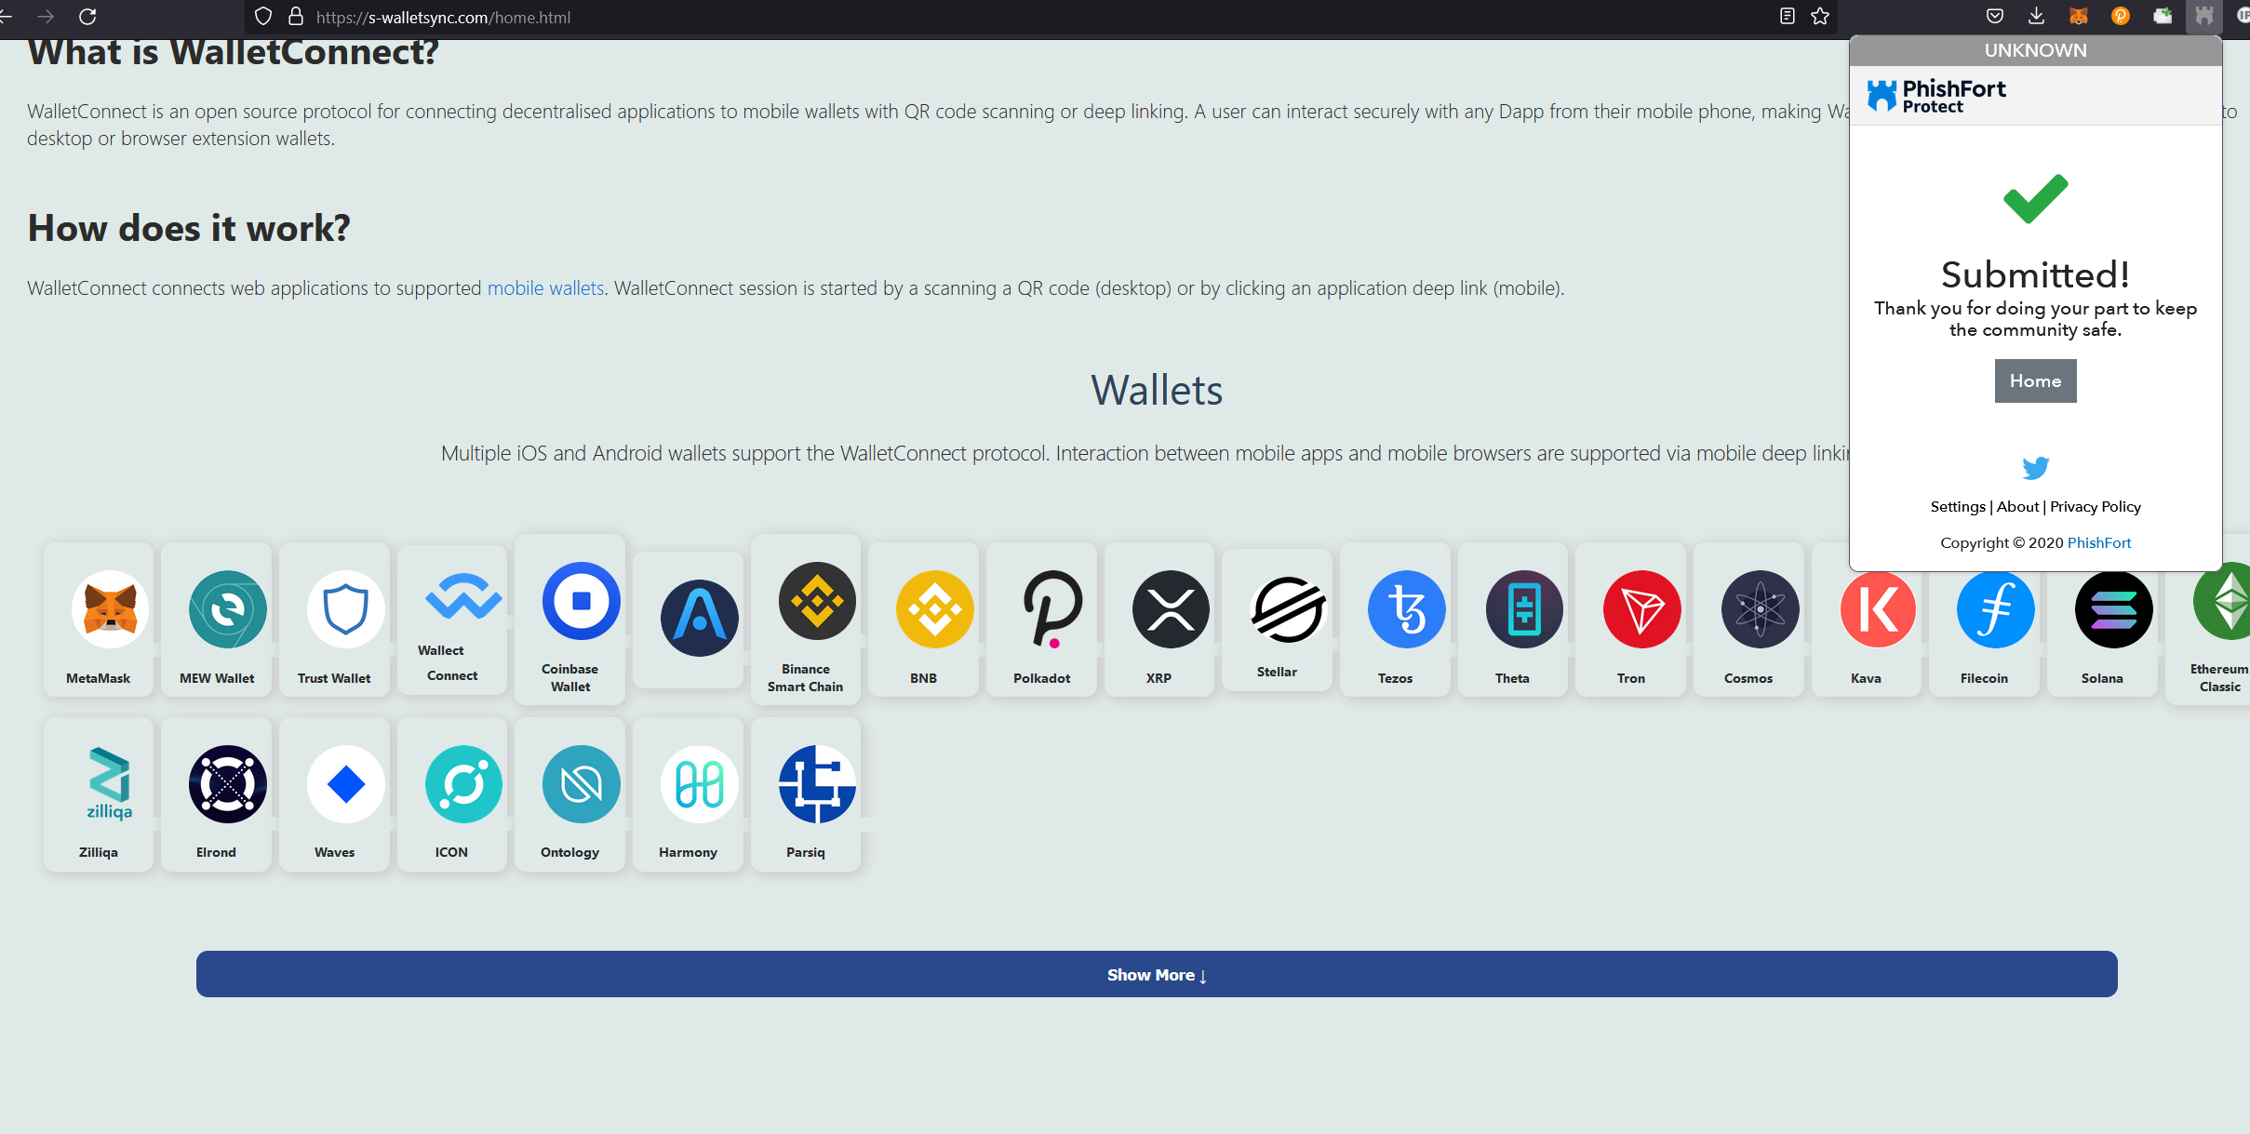Reload the page with the refresh button

87,17
